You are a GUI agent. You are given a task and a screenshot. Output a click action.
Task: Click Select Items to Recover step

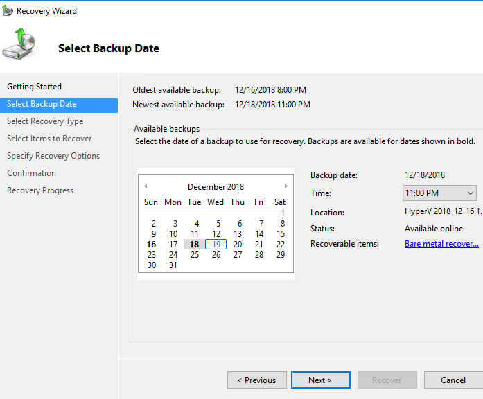point(49,139)
